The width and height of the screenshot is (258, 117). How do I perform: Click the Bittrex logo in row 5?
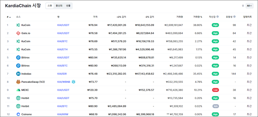tap(18, 58)
